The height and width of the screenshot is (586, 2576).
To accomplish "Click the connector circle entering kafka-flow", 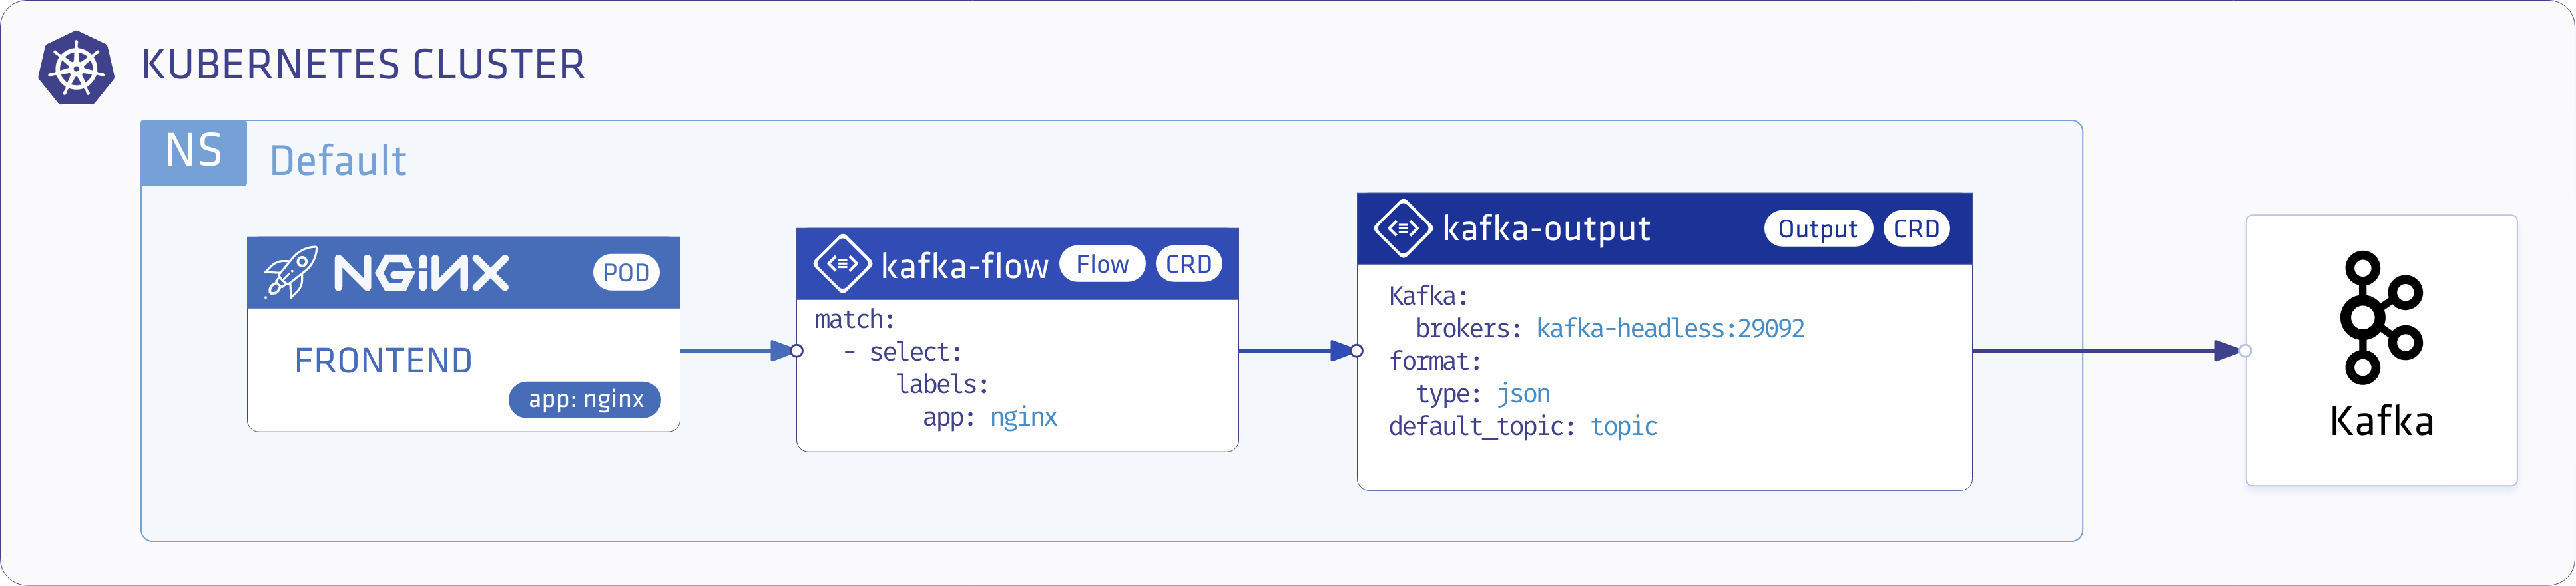I will point(797,351).
